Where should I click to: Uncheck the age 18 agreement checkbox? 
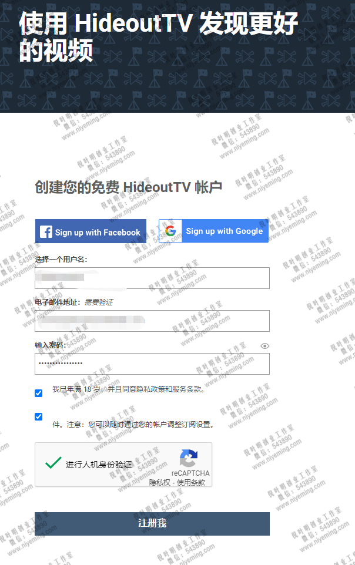coord(39,393)
